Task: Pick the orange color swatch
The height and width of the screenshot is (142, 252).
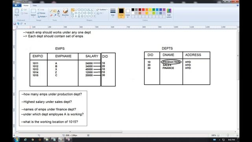Action: click(x=147, y=9)
